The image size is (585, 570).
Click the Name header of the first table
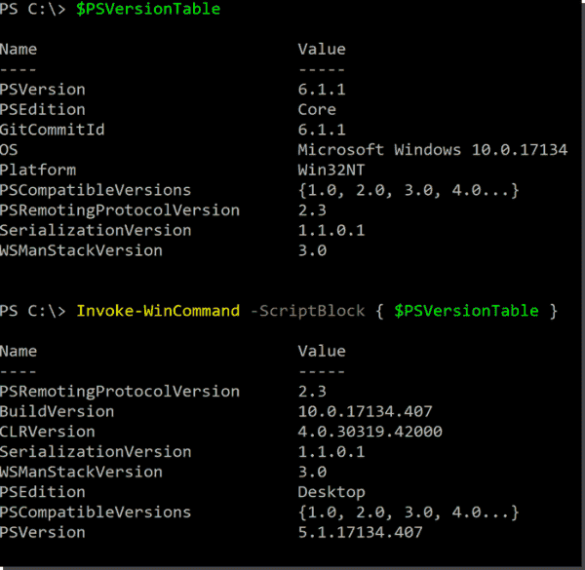pos(19,50)
